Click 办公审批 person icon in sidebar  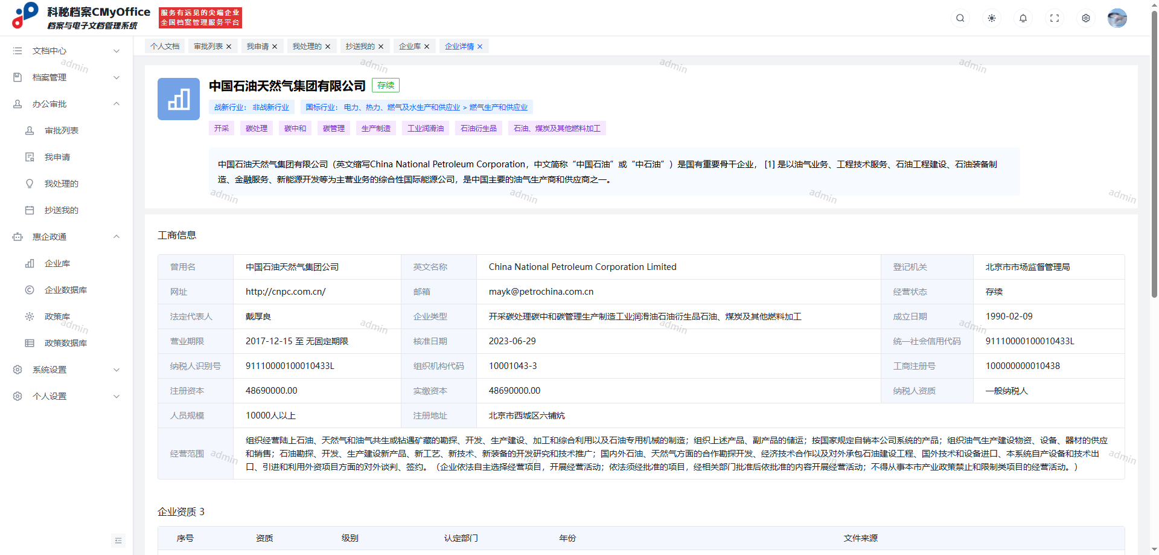[18, 104]
